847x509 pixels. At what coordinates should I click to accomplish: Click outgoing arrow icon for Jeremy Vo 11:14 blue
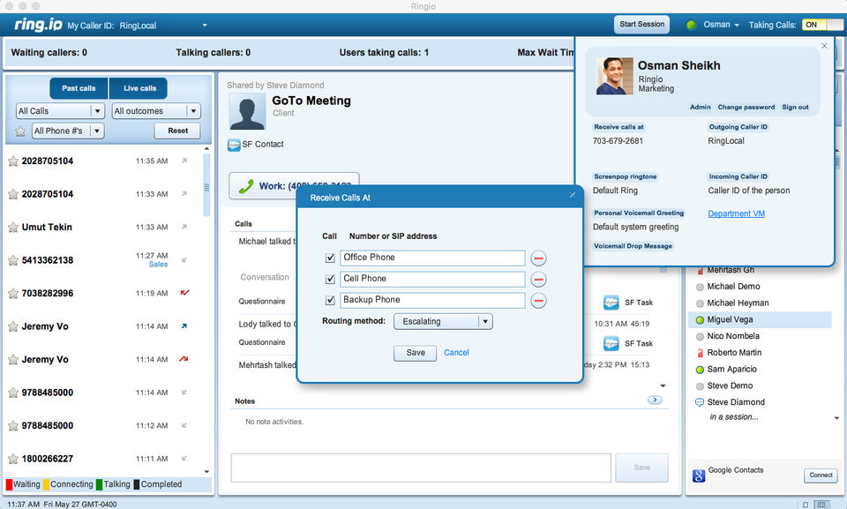pyautogui.click(x=184, y=326)
